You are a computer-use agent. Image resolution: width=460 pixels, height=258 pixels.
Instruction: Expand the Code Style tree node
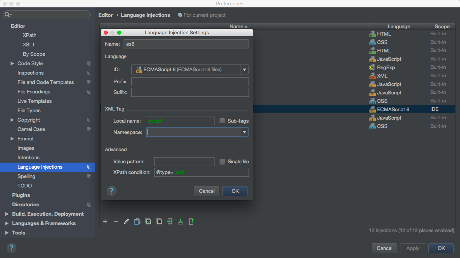click(x=12, y=63)
